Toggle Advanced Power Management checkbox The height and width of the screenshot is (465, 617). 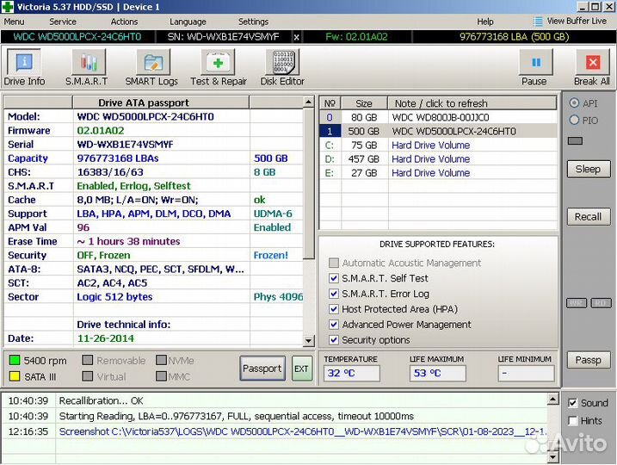pos(334,325)
